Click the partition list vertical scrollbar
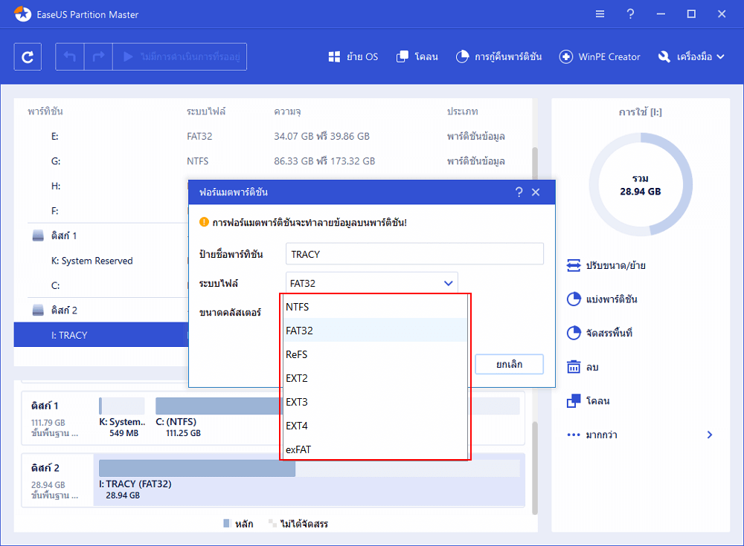The height and width of the screenshot is (546, 744). pyautogui.click(x=535, y=163)
